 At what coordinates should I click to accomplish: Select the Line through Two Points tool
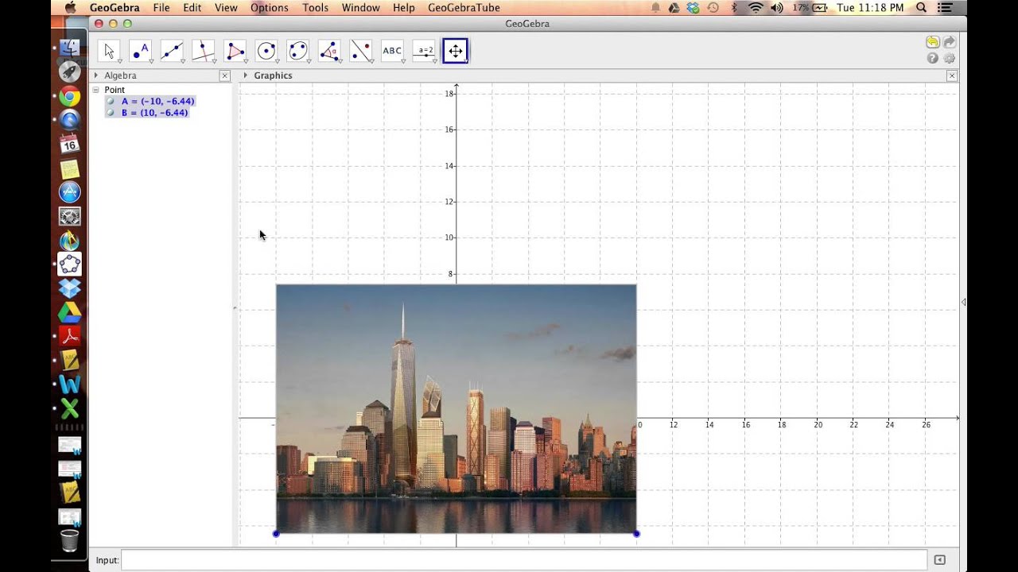(x=172, y=51)
